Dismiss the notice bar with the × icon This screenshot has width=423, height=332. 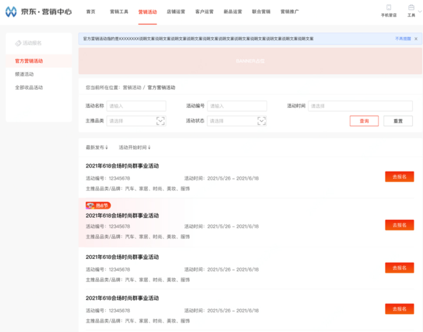coord(416,39)
